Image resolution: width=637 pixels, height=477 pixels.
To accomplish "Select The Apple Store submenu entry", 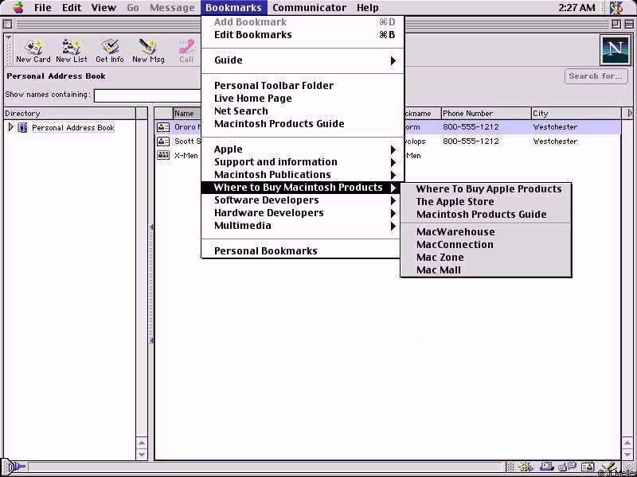I will pyautogui.click(x=486, y=202).
